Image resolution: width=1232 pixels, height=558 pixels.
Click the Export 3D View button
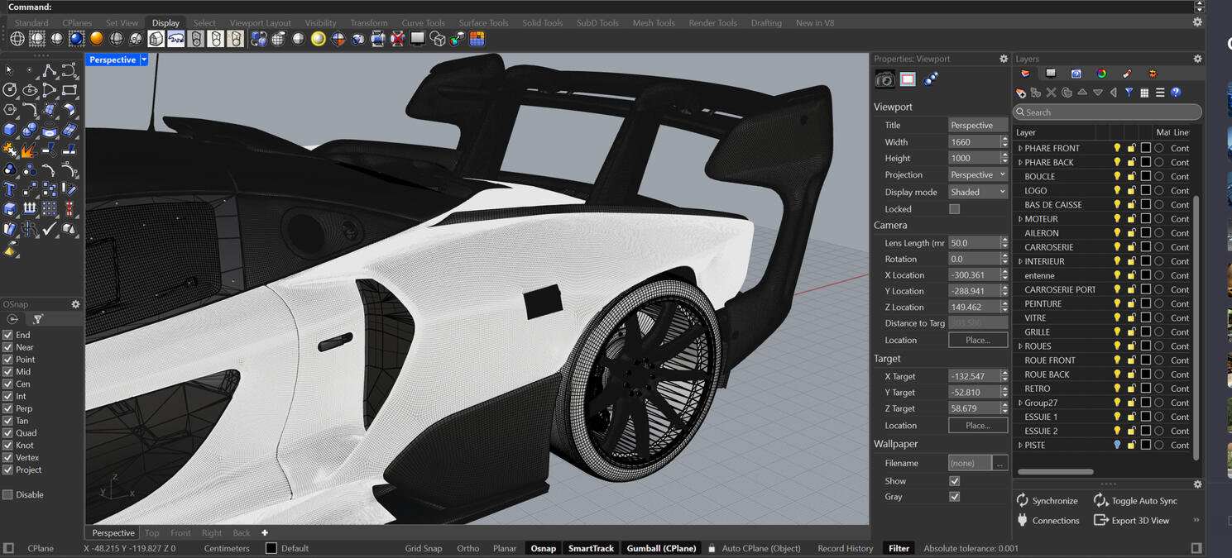pos(1139,520)
